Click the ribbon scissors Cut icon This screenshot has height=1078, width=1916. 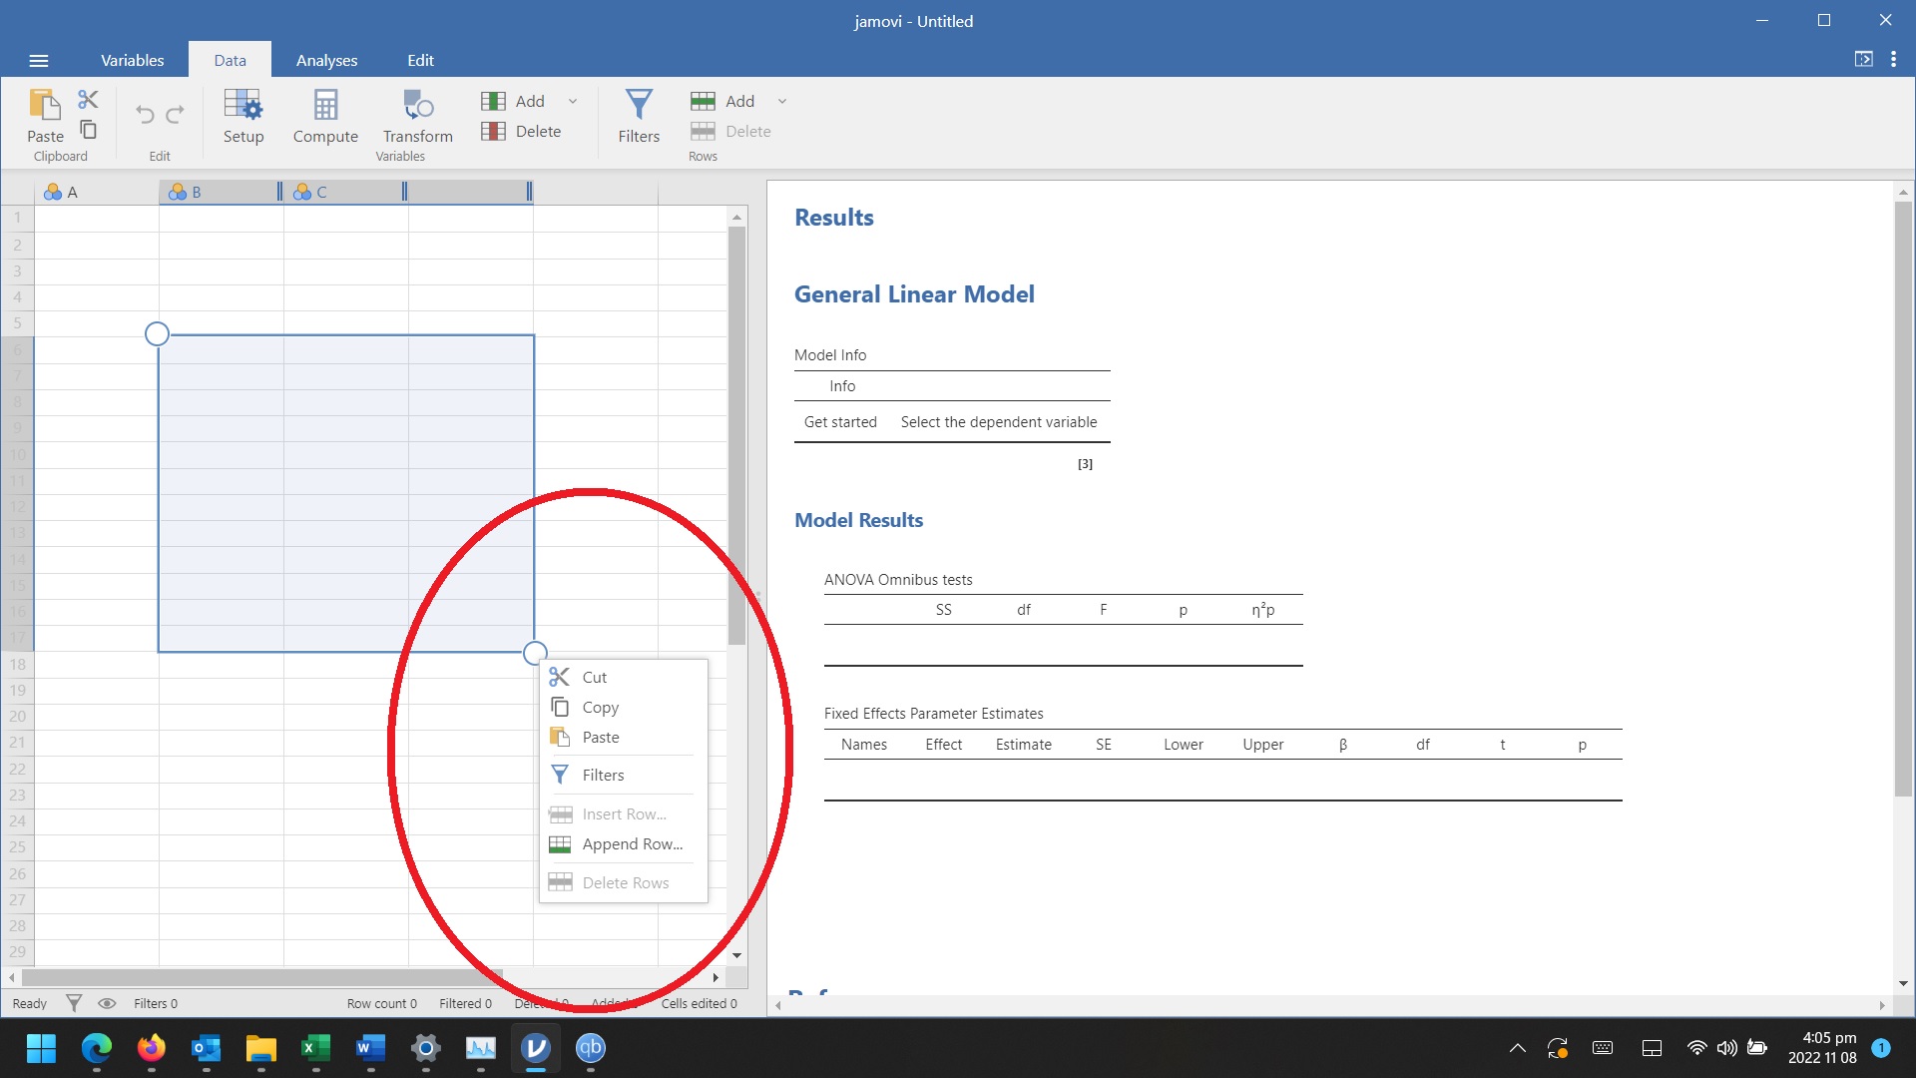88,99
